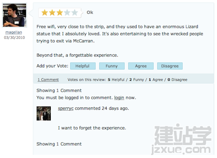Vote Disagree on this review

tap(170, 66)
